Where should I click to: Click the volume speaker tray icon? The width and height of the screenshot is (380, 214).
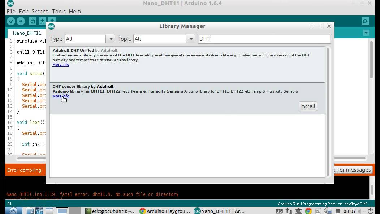tap(361, 211)
